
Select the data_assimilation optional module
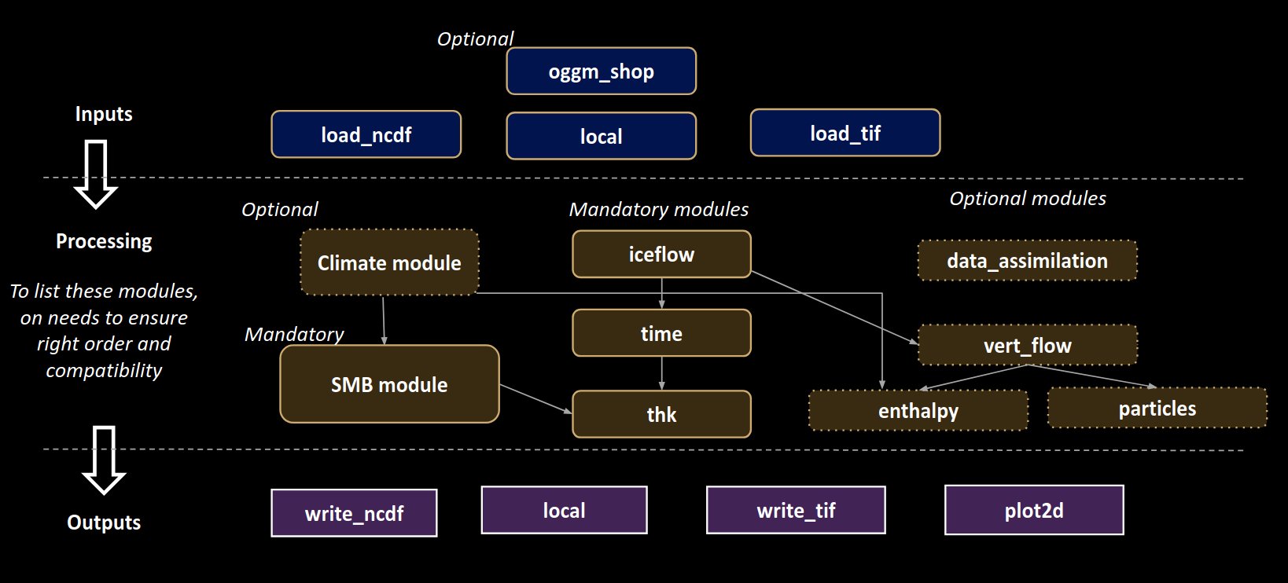(x=1027, y=261)
